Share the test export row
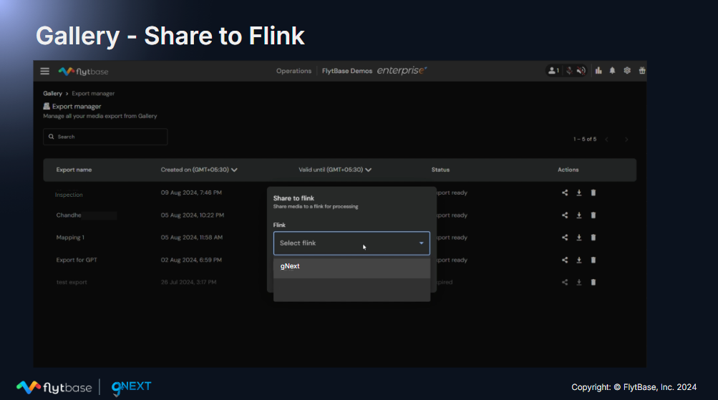This screenshot has width=718, height=400. (x=565, y=283)
